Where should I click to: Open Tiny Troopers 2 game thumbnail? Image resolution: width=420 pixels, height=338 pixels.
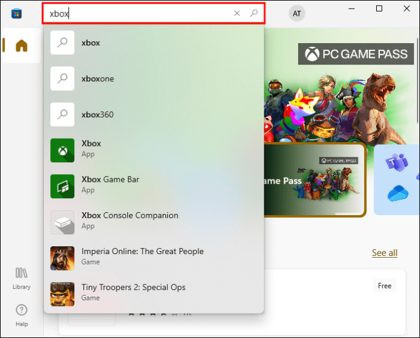point(63,294)
